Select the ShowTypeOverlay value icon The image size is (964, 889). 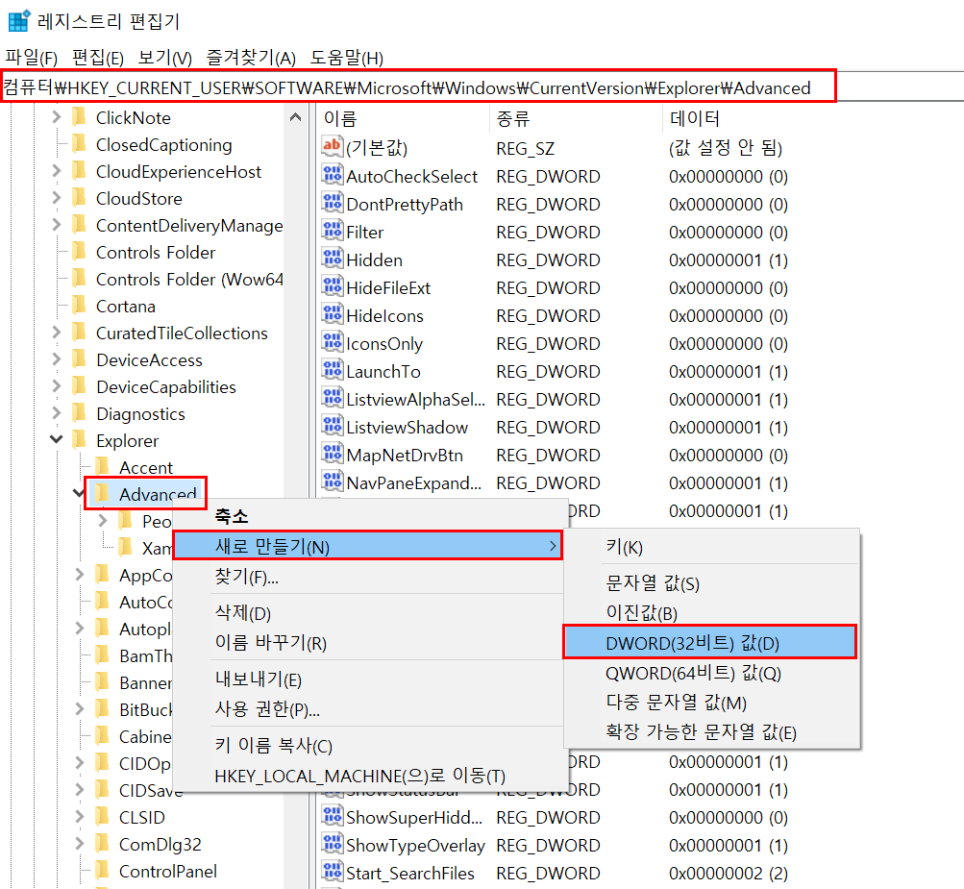click(332, 844)
